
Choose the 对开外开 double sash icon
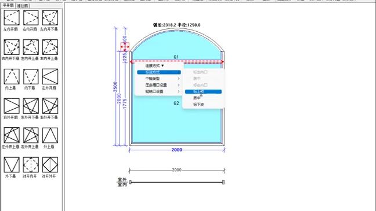[x=50, y=165]
